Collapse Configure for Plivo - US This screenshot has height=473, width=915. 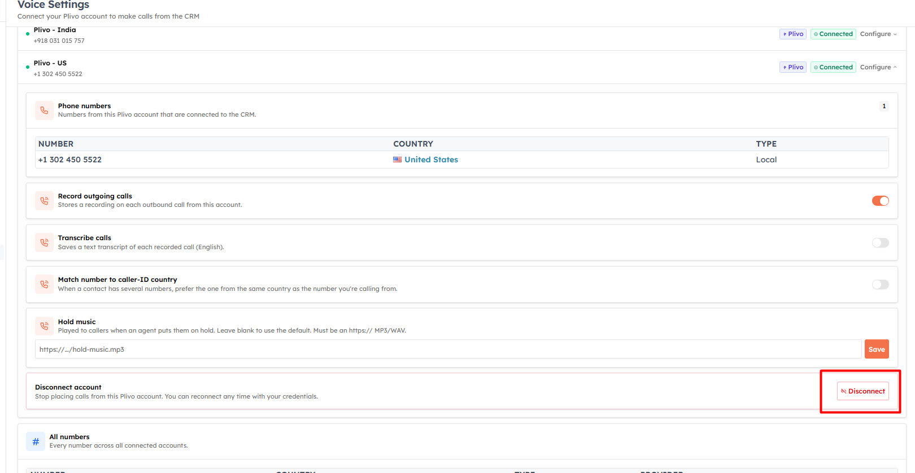(x=878, y=67)
